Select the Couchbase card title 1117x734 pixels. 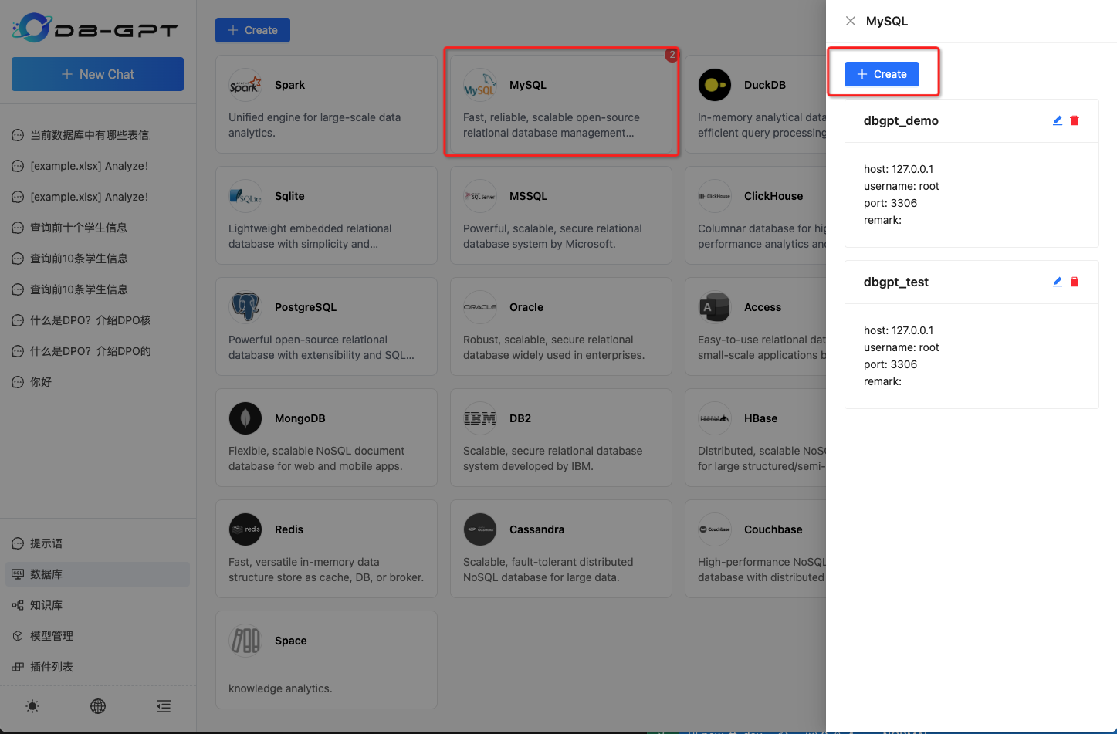click(x=773, y=529)
